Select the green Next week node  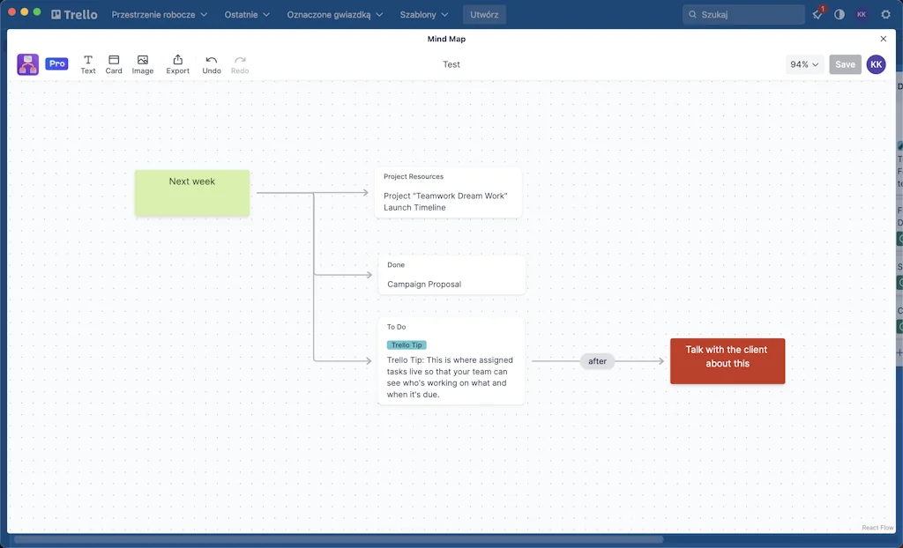191,192
